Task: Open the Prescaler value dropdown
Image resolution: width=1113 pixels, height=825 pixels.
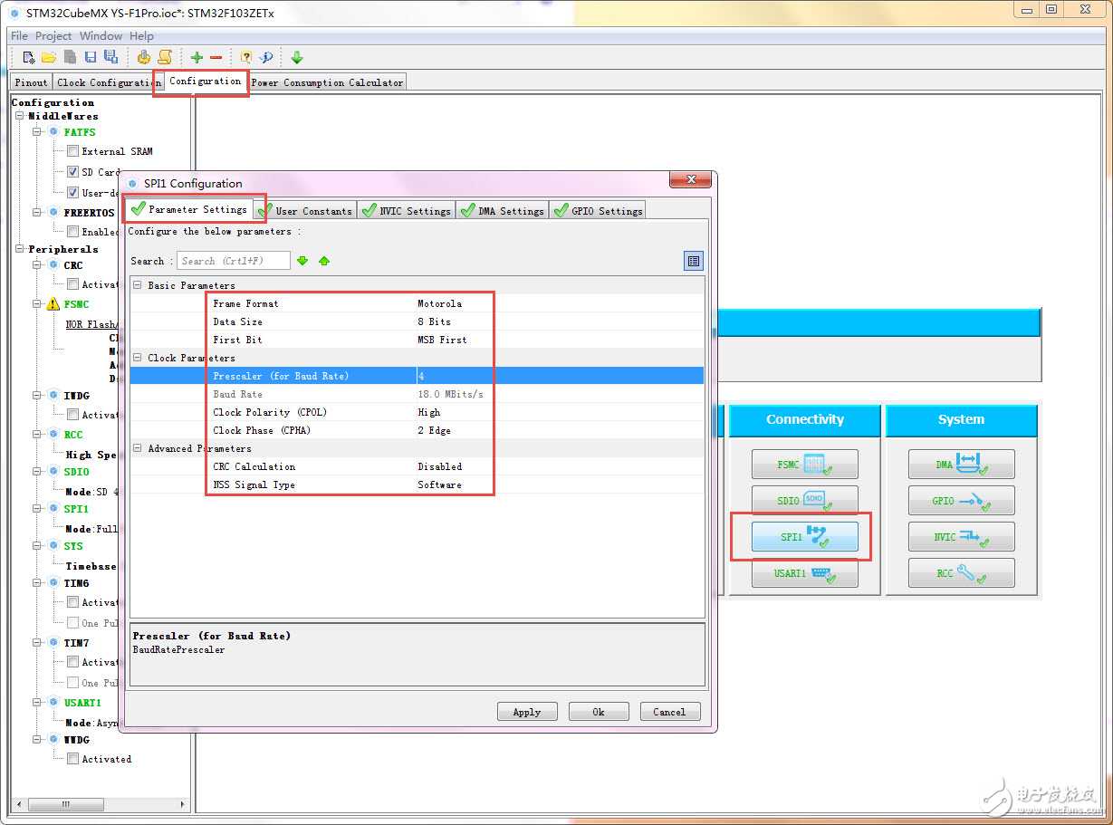Action: point(559,376)
